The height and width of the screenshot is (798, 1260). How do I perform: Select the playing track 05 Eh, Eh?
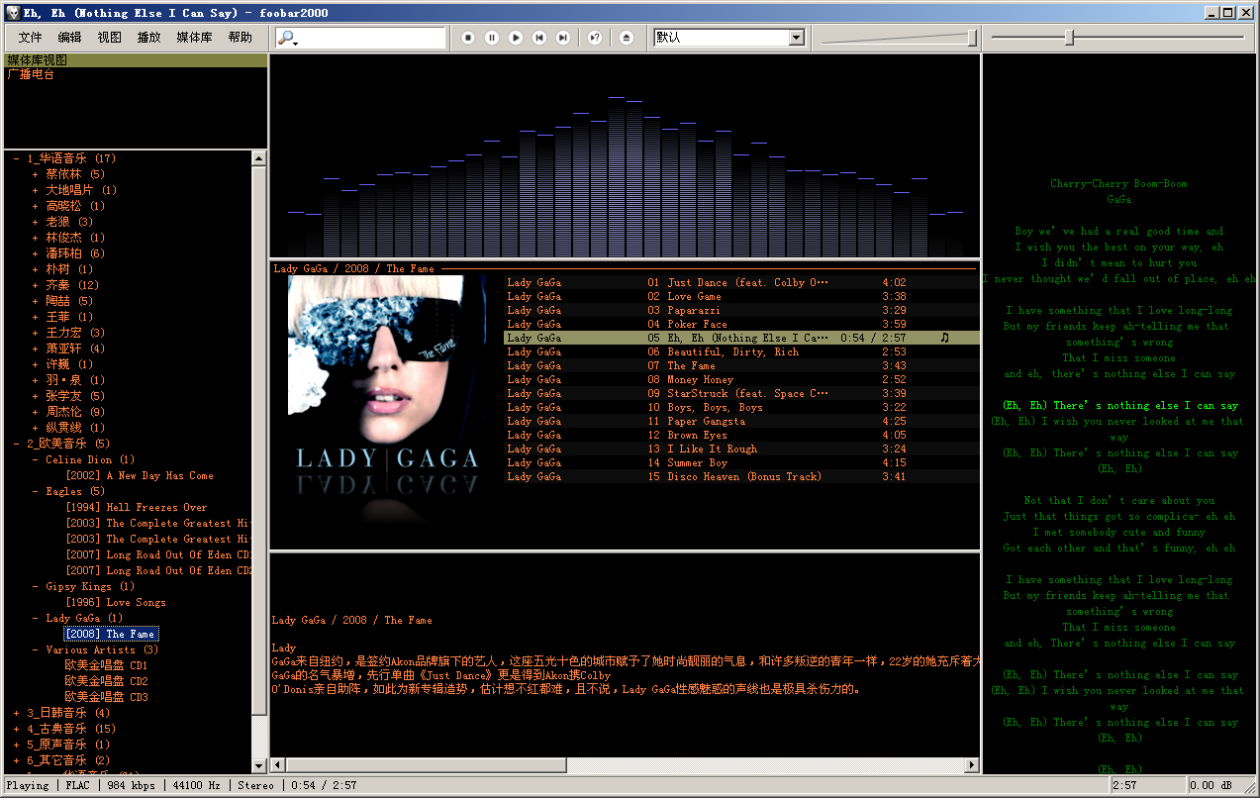click(741, 338)
